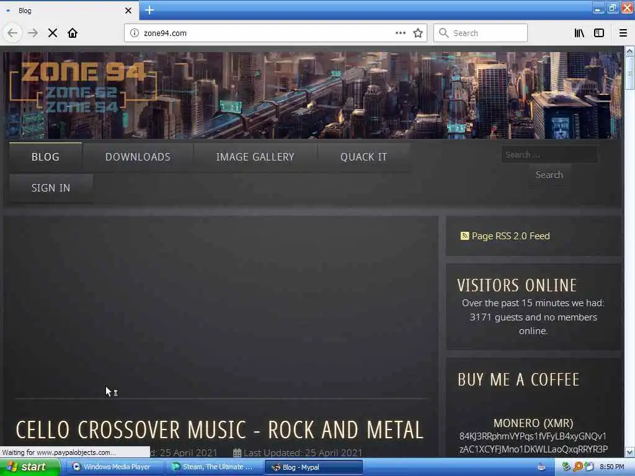Open a new browser tab

149,10
